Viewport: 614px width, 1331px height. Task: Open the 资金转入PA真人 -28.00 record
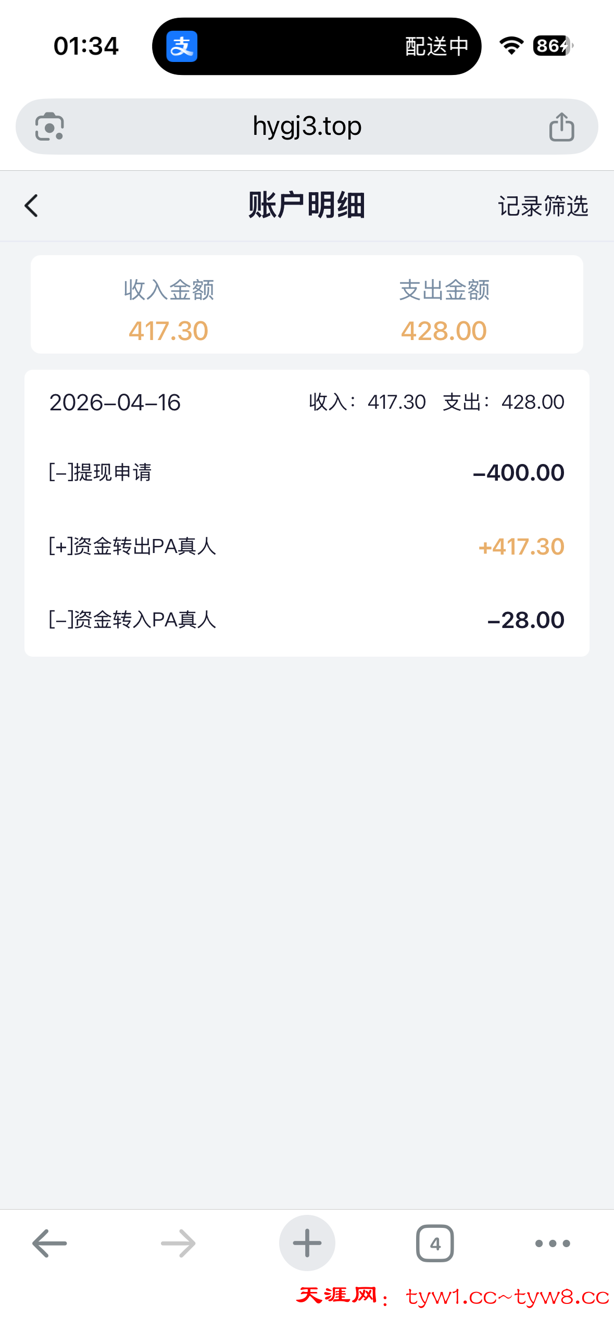pos(307,620)
